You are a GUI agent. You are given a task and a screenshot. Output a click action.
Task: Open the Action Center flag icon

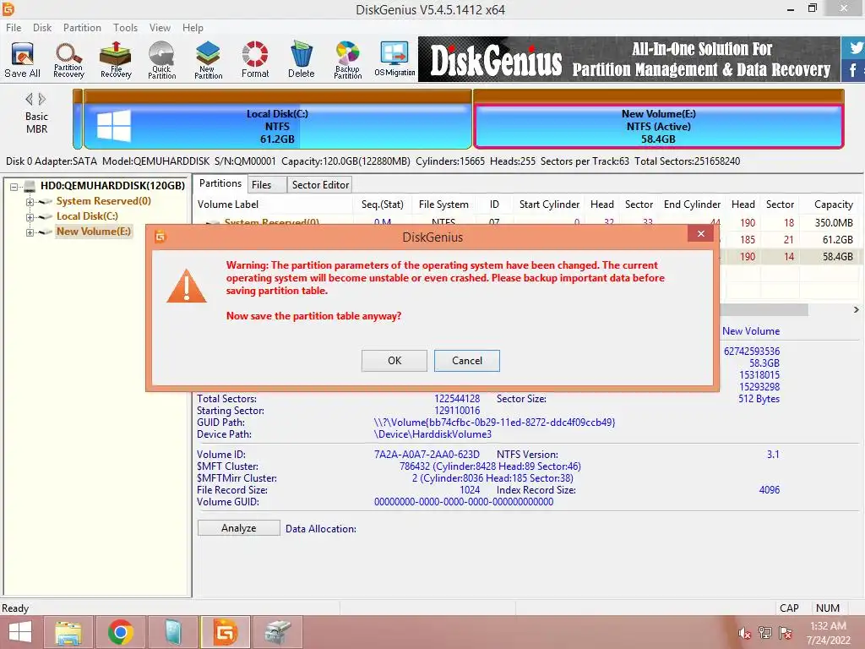pos(785,633)
